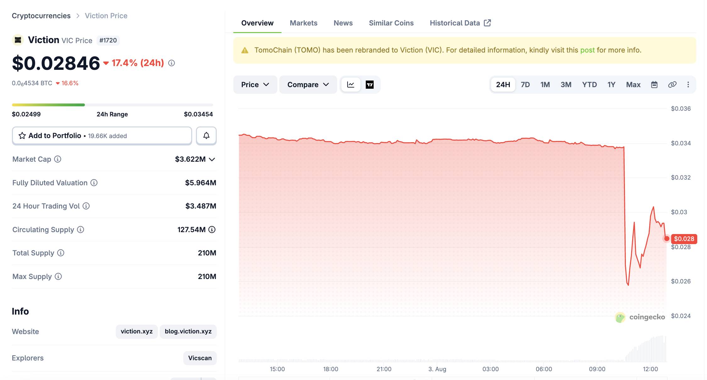Image resolution: width=707 pixels, height=380 pixels.
Task: Click the 0.0₆4534 BTC price text
Action: coord(32,83)
